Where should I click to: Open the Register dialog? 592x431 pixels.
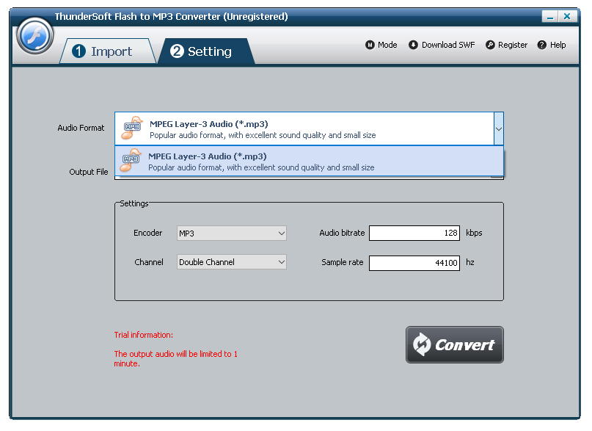(506, 45)
